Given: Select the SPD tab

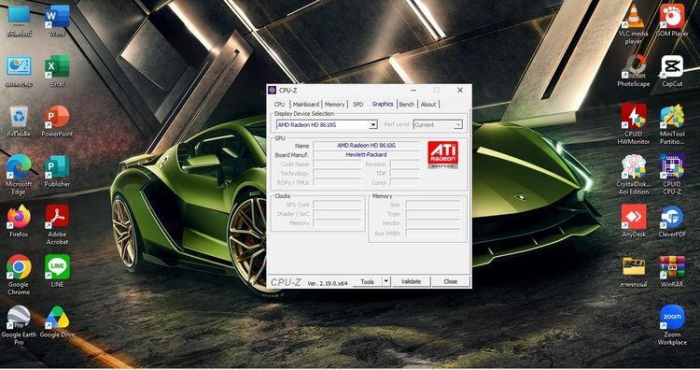Looking at the screenshot, I should coord(358,104).
